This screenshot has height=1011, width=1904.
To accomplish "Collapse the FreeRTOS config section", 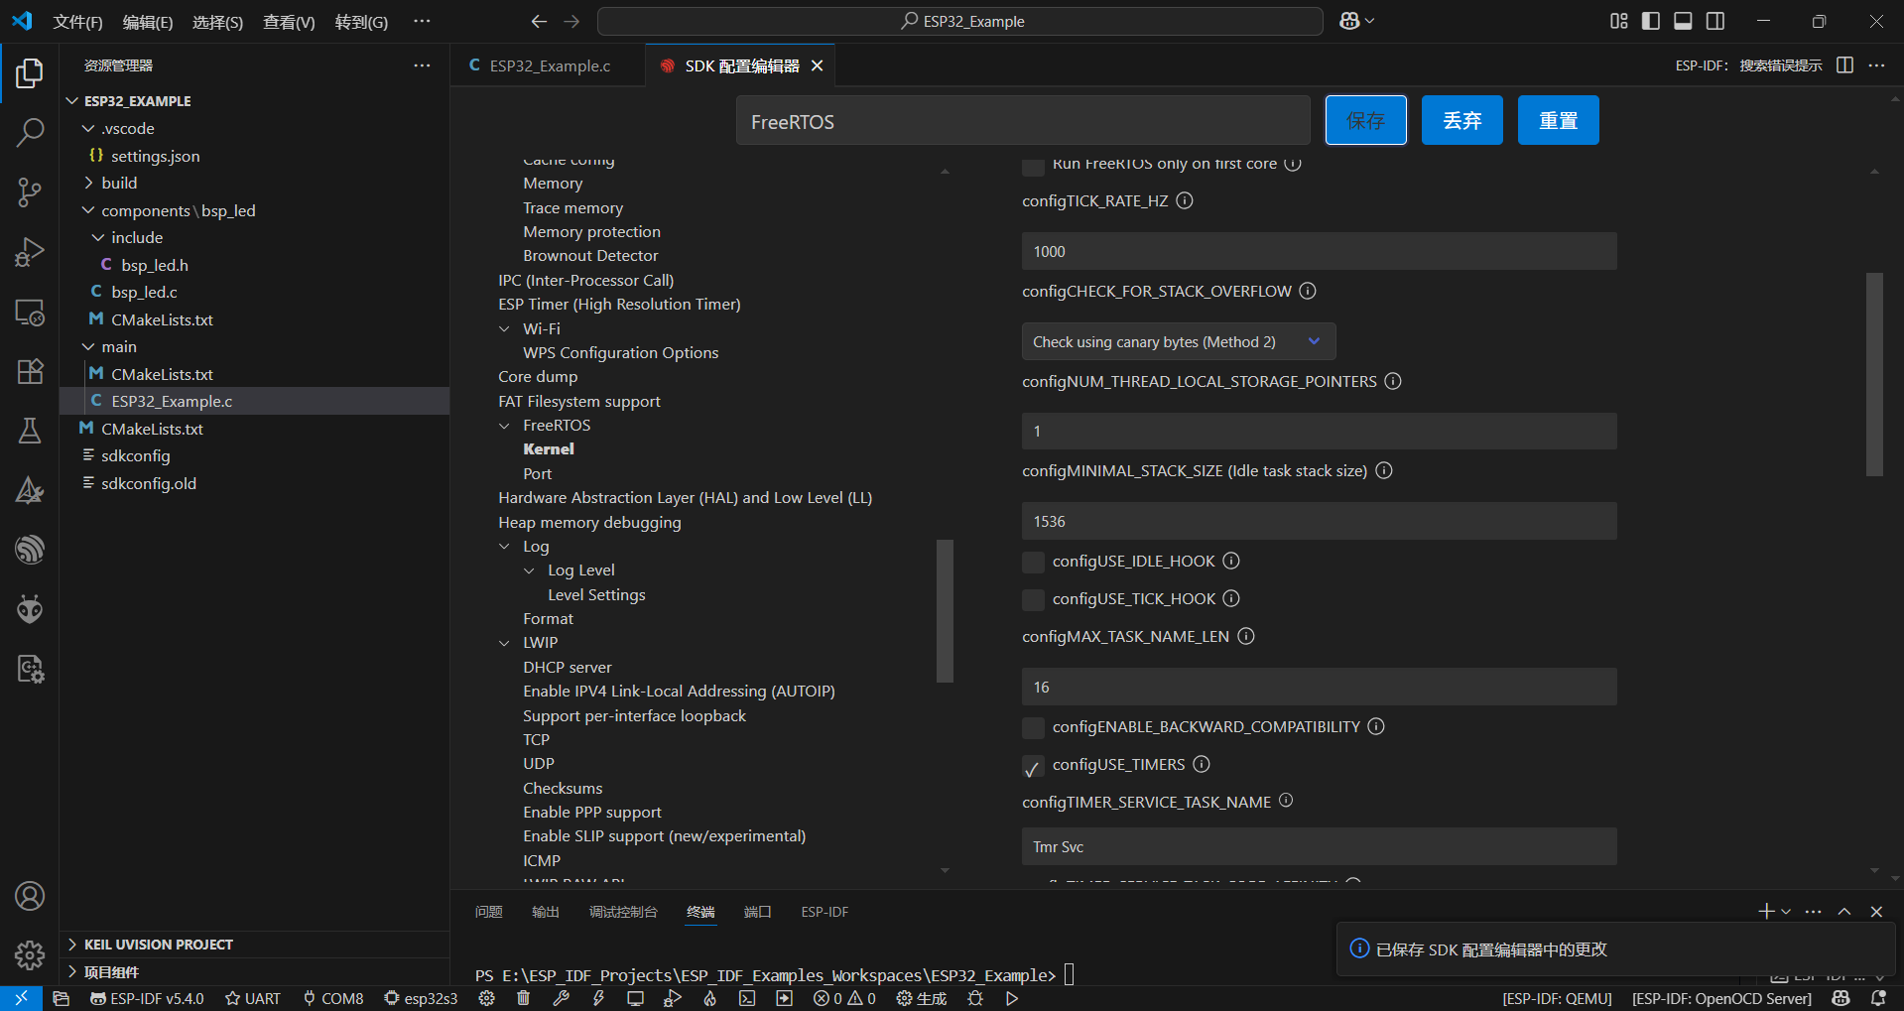I will click(504, 426).
